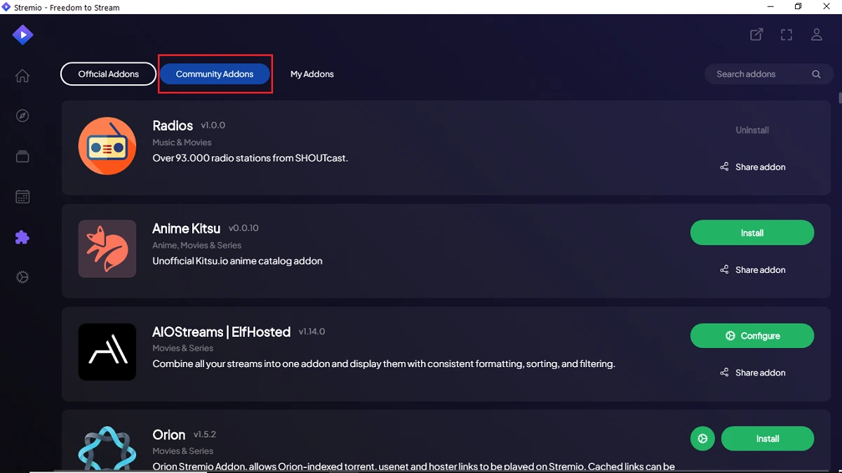Toggle fullscreen mode icon
Screen dimensions: 842x473
click(x=787, y=34)
